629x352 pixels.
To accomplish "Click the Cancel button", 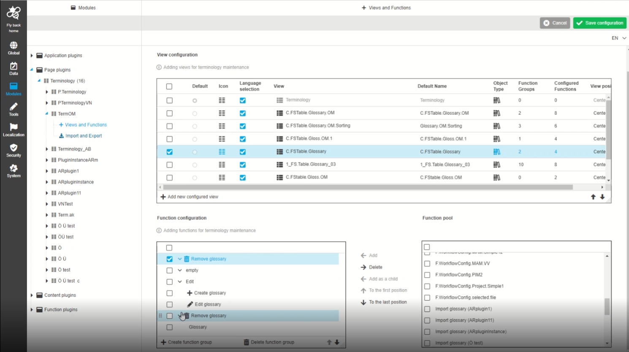I will click(x=555, y=23).
